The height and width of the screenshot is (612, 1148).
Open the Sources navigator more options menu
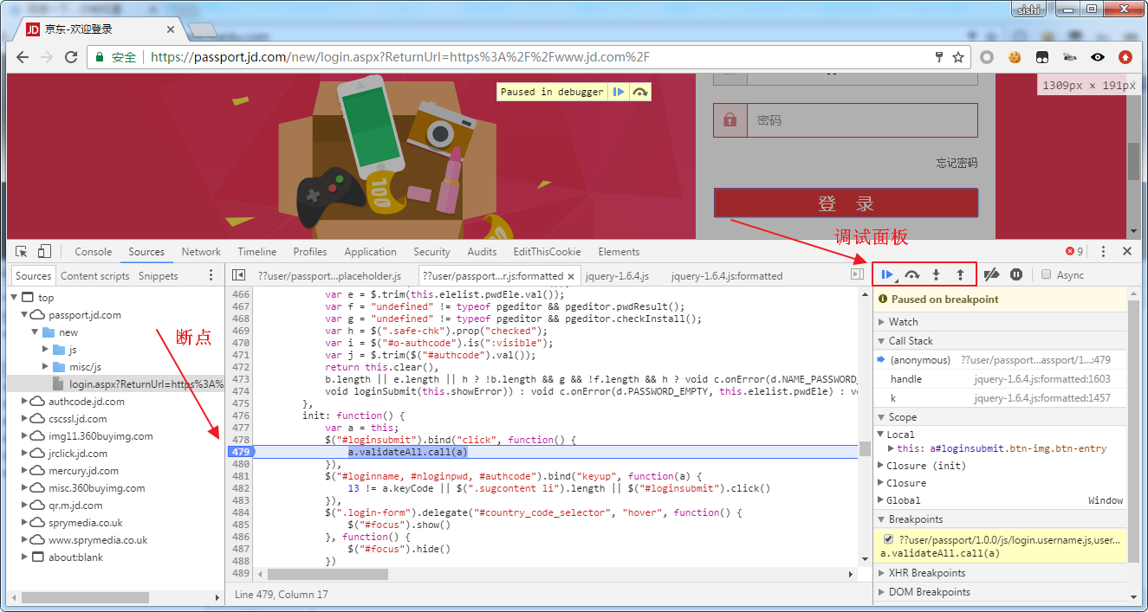pos(211,275)
